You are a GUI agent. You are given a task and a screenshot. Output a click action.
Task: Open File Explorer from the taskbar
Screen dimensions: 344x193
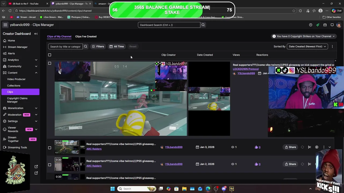[184, 189]
